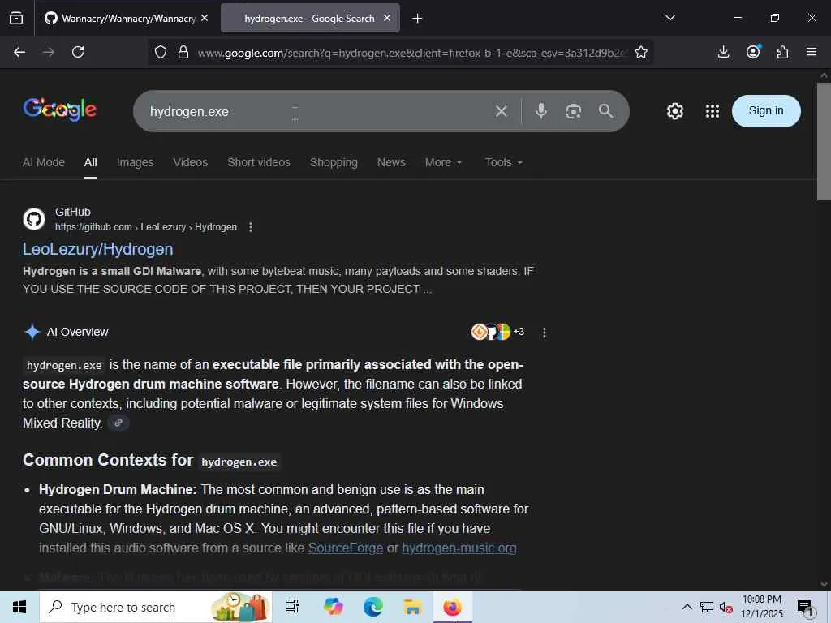Show hidden system tray icons chevron
The width and height of the screenshot is (831, 623).
point(687,607)
